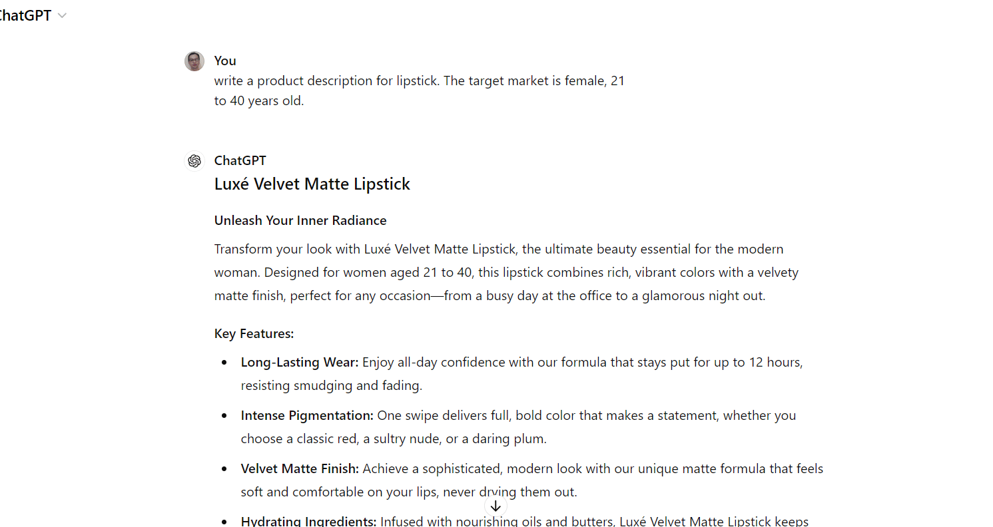Screen dimensions: 993x527
Task: Click the "Key Features:" label
Action: pyautogui.click(x=254, y=333)
